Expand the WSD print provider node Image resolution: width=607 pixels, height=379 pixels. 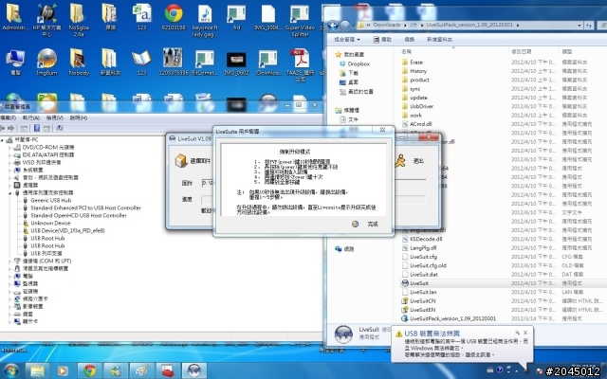tap(10, 162)
